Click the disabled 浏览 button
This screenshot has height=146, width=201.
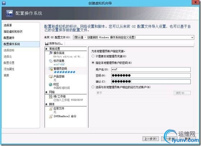pos(182,93)
